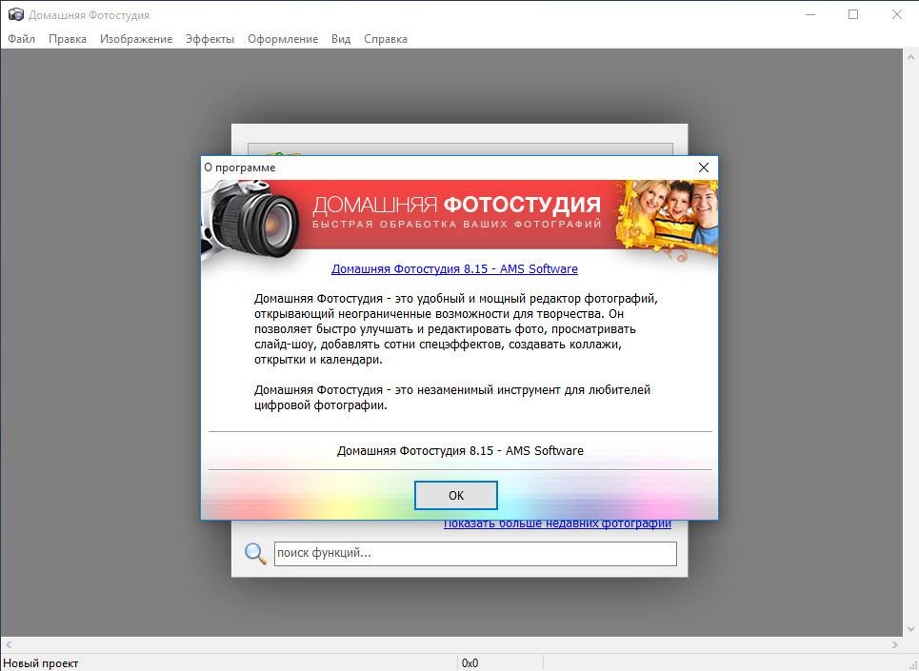Maximize the Домашняя Фотостудия window

853,14
